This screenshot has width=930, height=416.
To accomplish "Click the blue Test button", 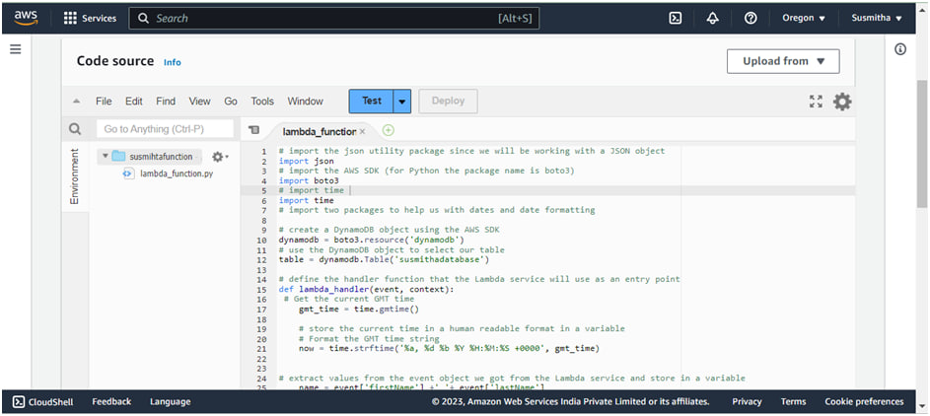I will [x=371, y=102].
